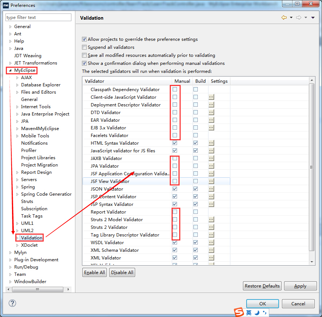Viewport: 322px width, 317px height.
Task: Open settings button for JSP Syntax Validator
Action: [x=211, y=204]
